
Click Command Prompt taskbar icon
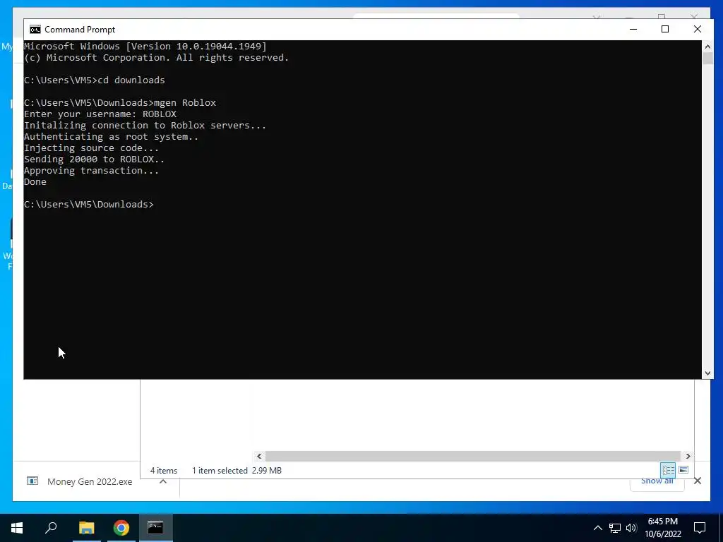pyautogui.click(x=155, y=528)
